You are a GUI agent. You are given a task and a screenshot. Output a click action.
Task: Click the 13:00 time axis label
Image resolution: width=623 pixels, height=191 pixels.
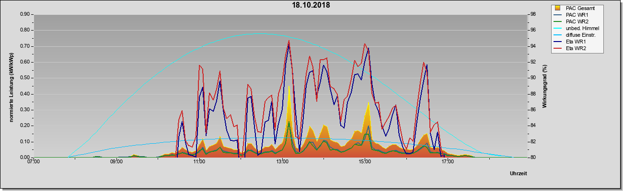[282, 162]
